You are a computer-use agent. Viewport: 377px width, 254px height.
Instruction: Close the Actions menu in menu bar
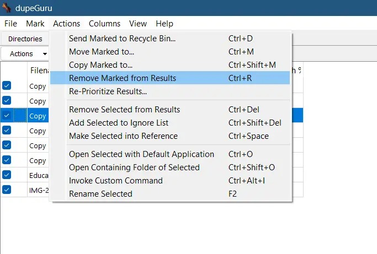coord(66,24)
